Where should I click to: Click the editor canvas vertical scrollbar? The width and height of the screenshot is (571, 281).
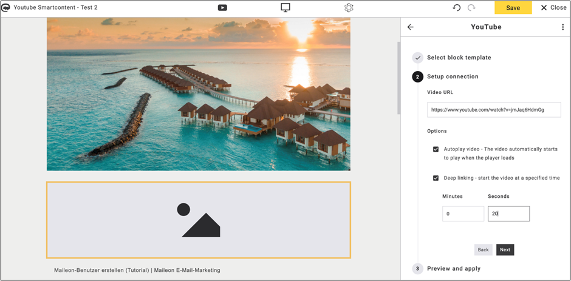pos(398,78)
